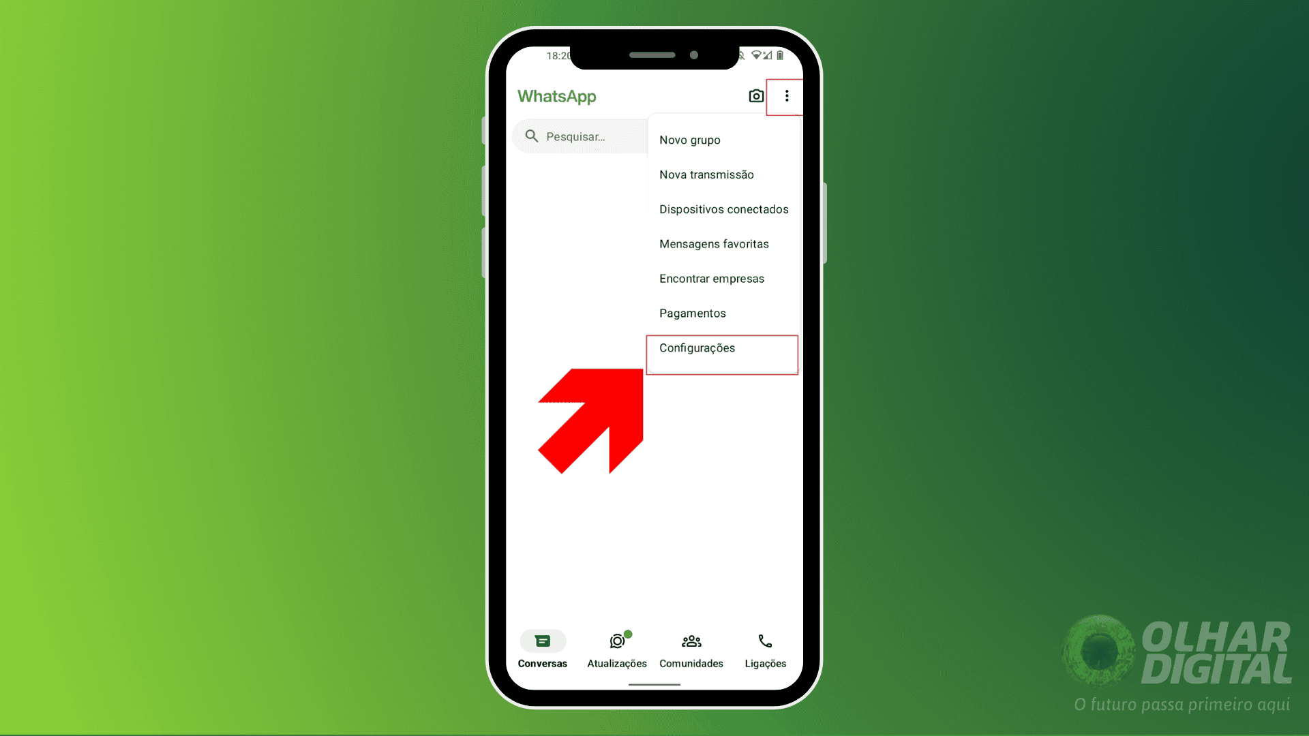The image size is (1309, 736).
Task: Expand Encontrar empresas menu entry
Action: (x=711, y=277)
